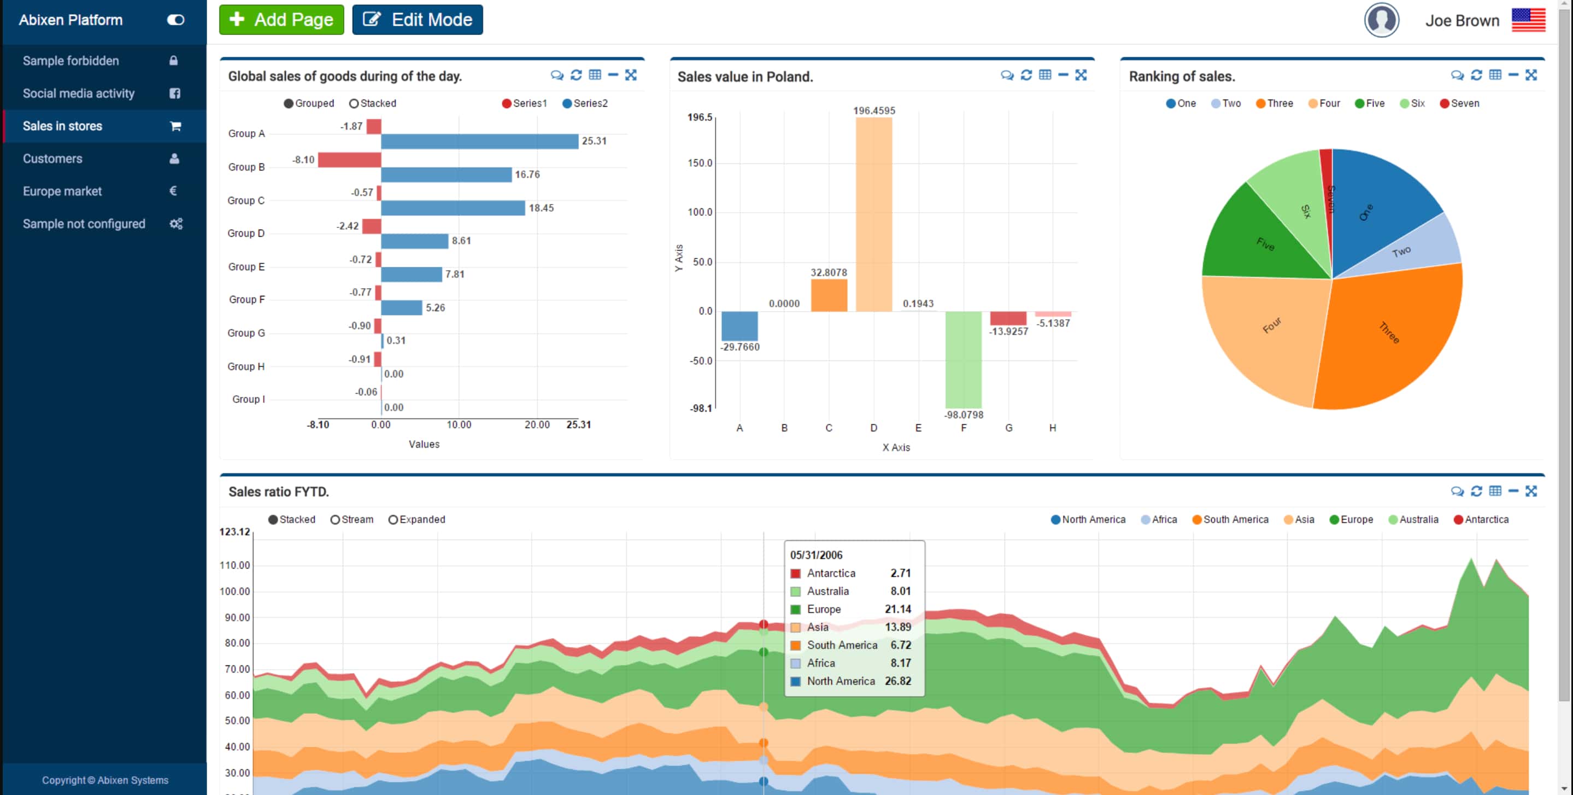Navigate to Europe market

[x=62, y=191]
